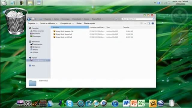Viewport: 192px width, 108px height.
Task: Launch PowerPoint from the dock
Action: click(x=134, y=103)
